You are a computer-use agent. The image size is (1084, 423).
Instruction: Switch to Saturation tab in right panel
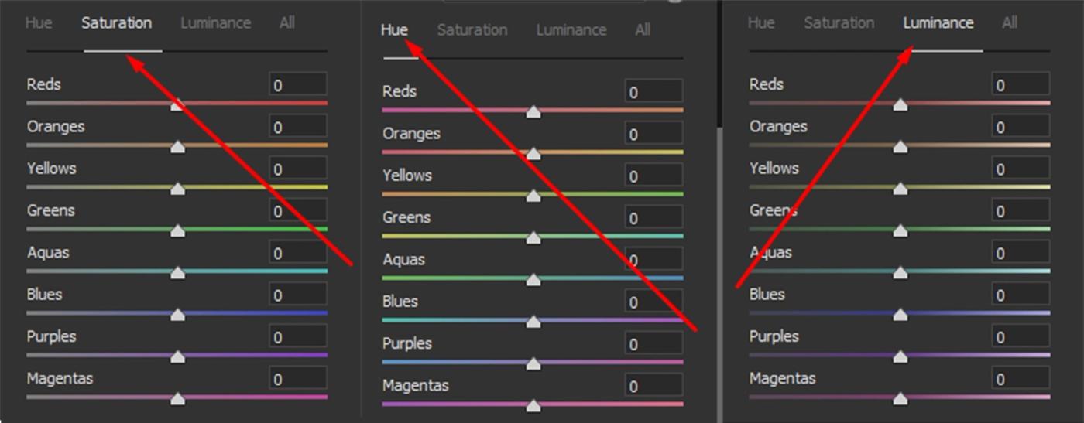[x=839, y=23]
